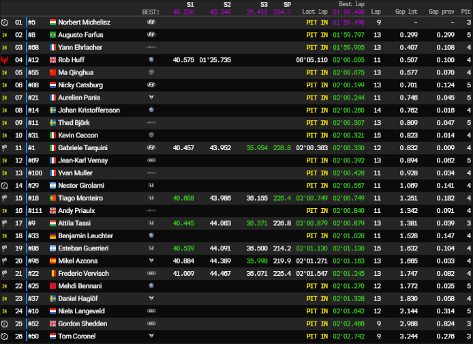Image resolution: width=473 pixels, height=344 pixels.
Task: Click Belgium flag beside Frederic Vervisch
Action: coord(52,273)
